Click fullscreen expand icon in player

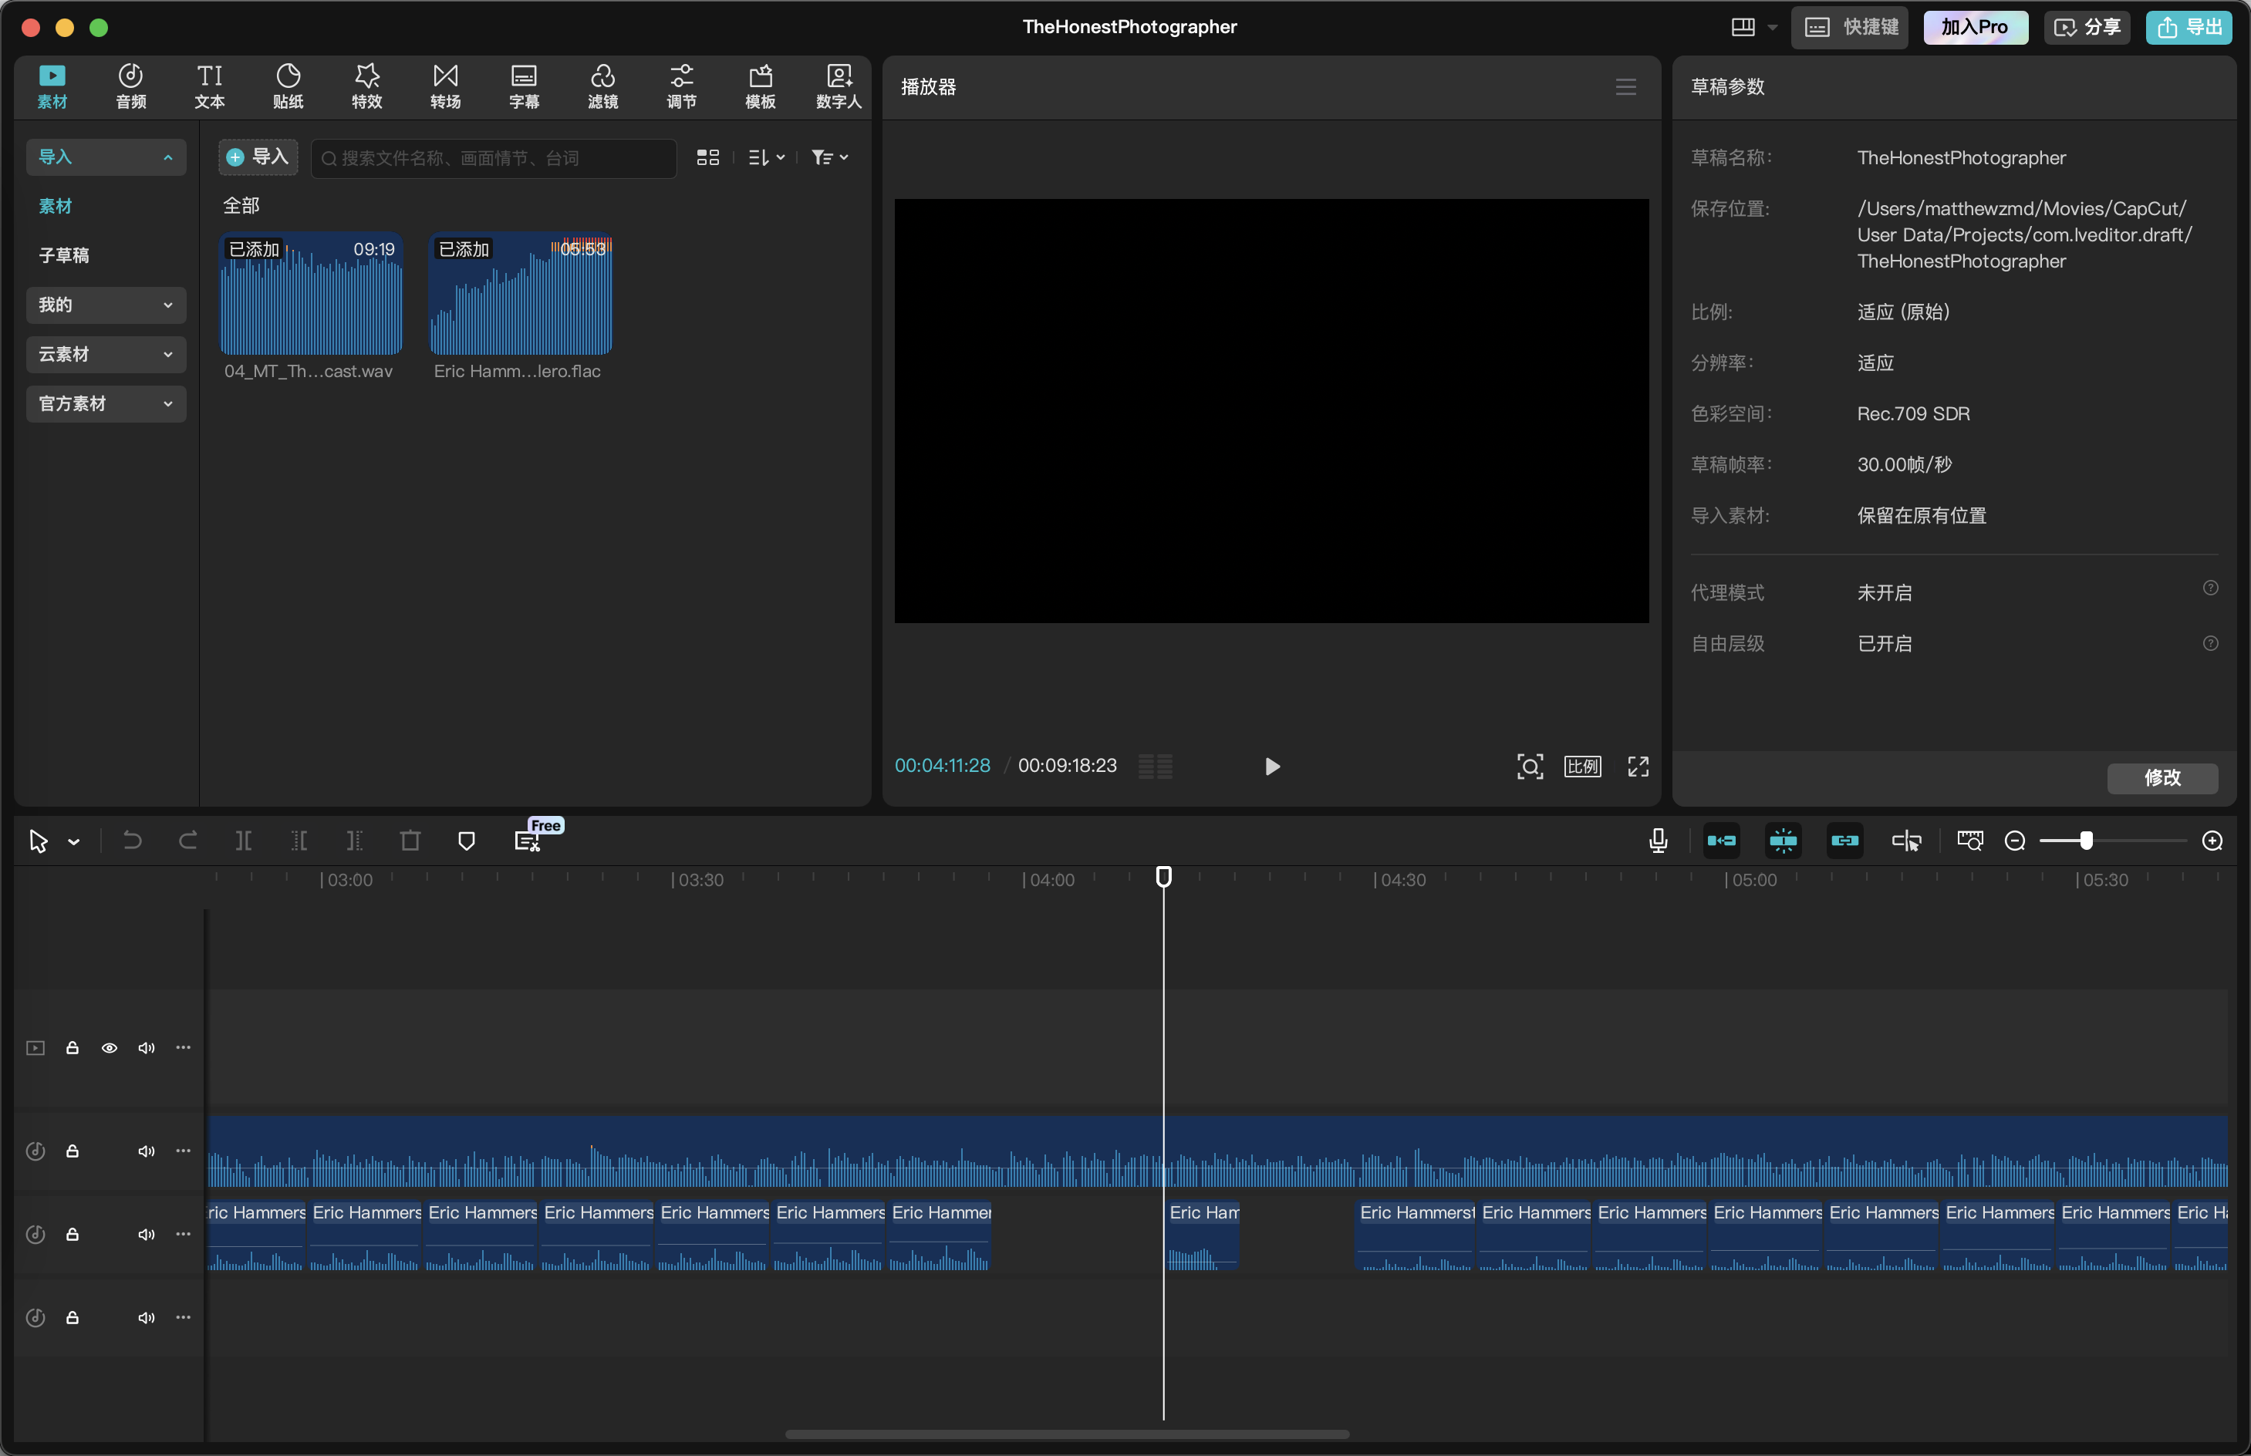point(1637,766)
